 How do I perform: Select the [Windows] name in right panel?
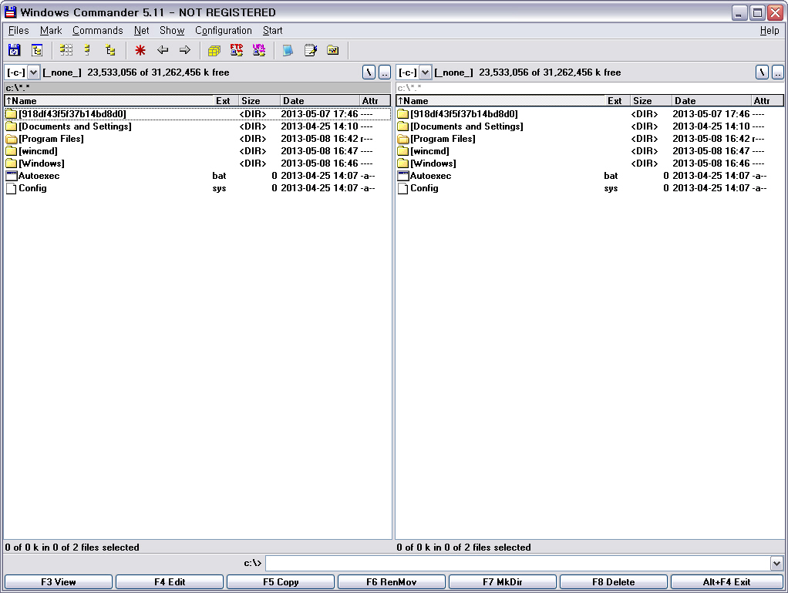point(433,163)
